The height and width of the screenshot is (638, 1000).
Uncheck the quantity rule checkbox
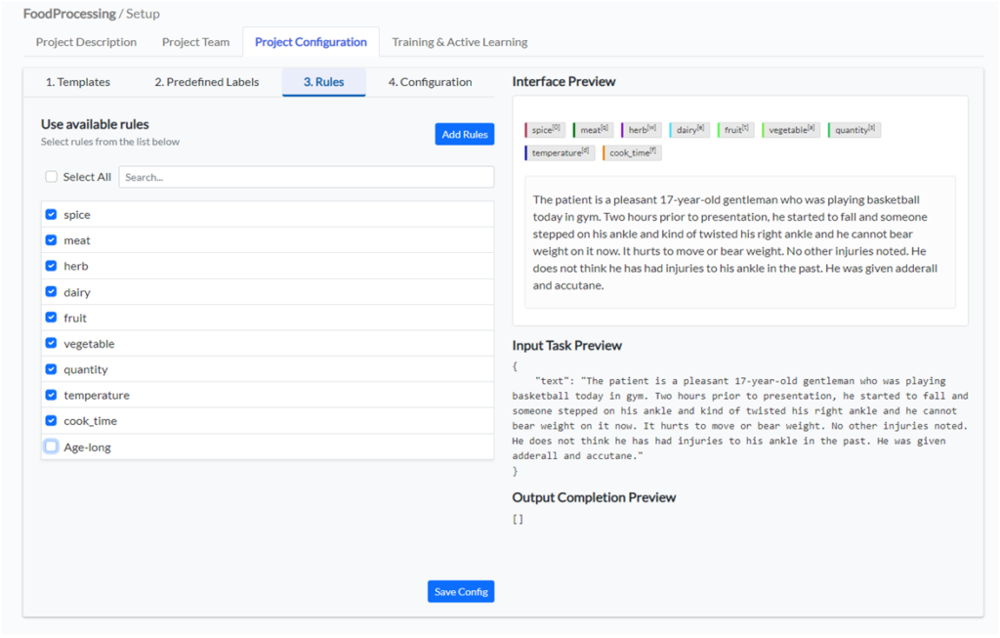click(51, 368)
